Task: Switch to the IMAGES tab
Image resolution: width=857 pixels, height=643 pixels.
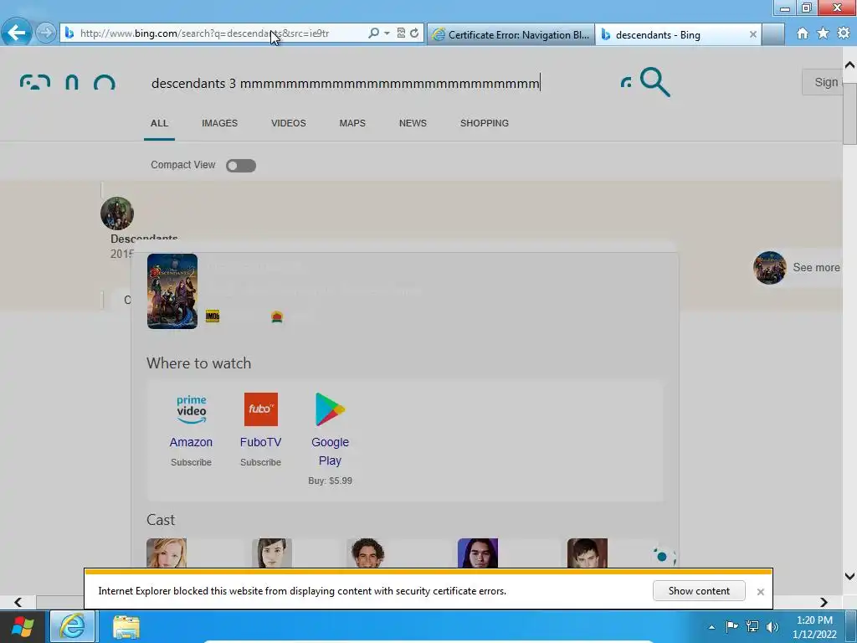Action: [x=220, y=124]
